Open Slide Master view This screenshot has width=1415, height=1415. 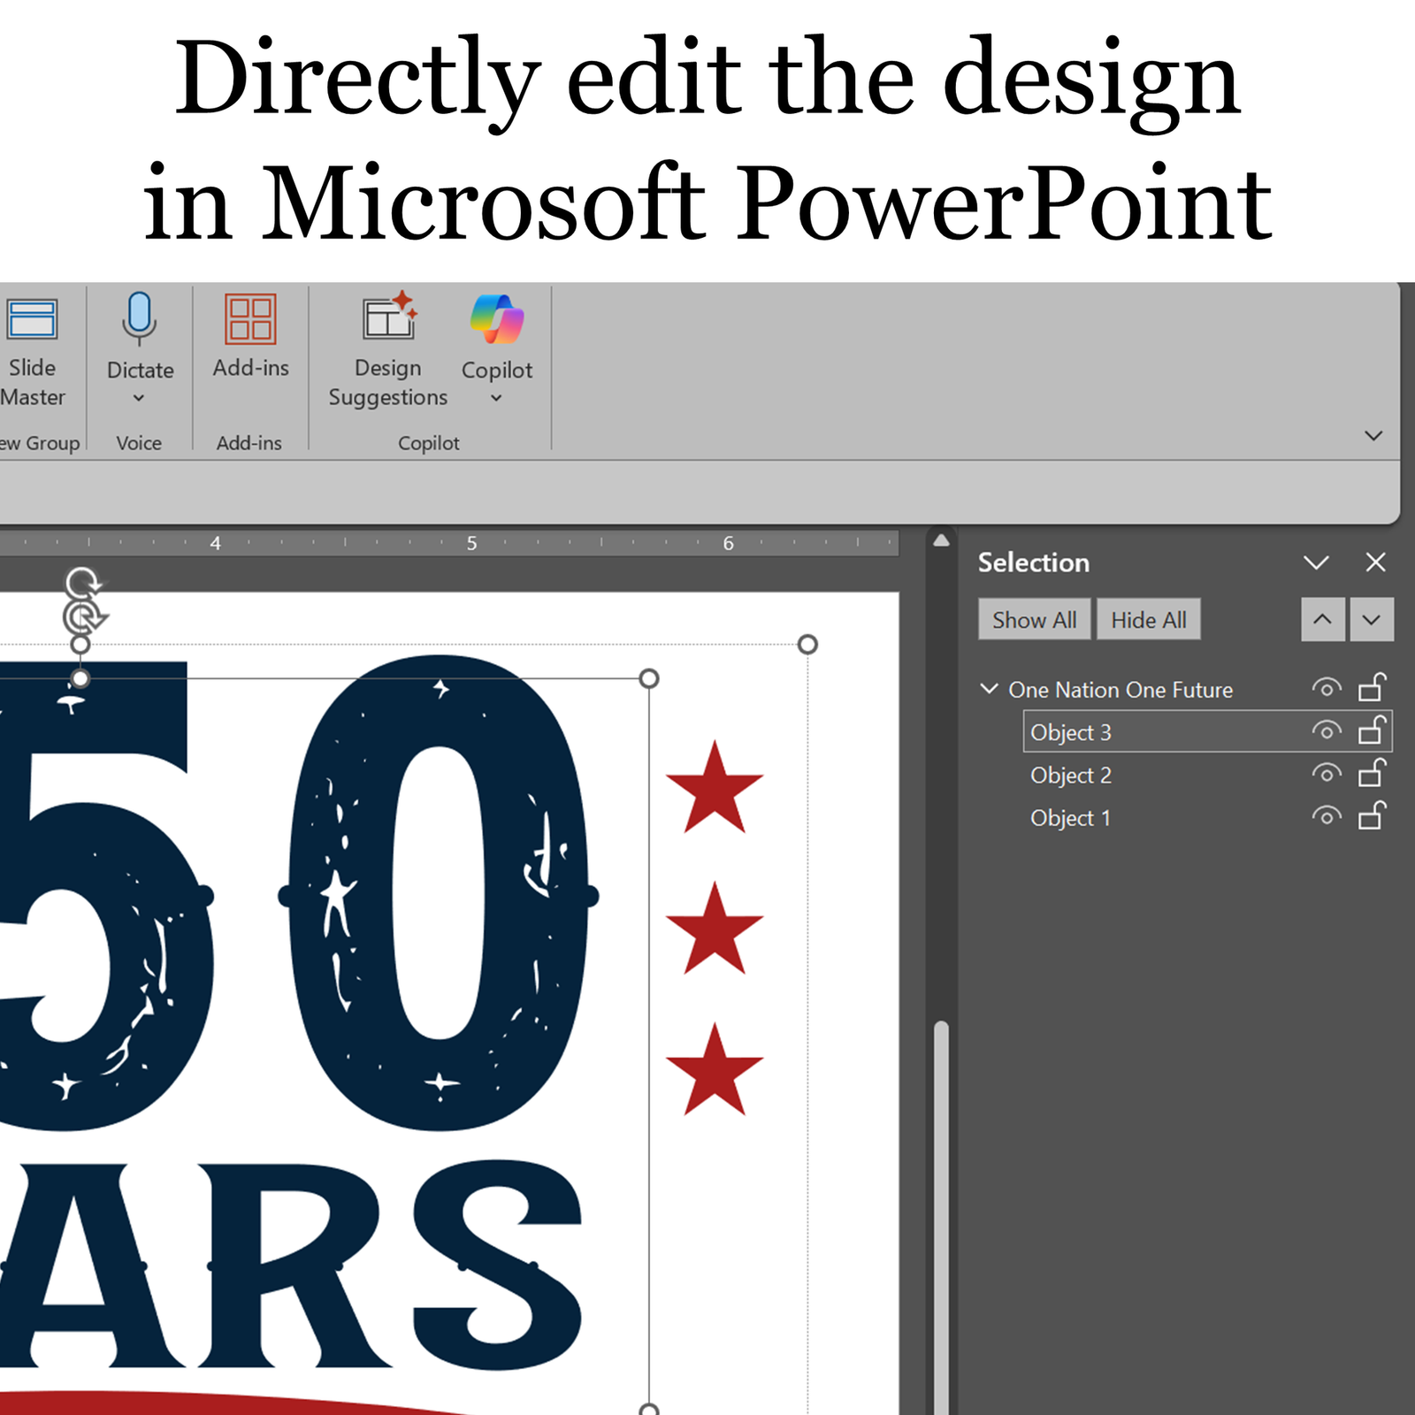pyautogui.click(x=33, y=351)
